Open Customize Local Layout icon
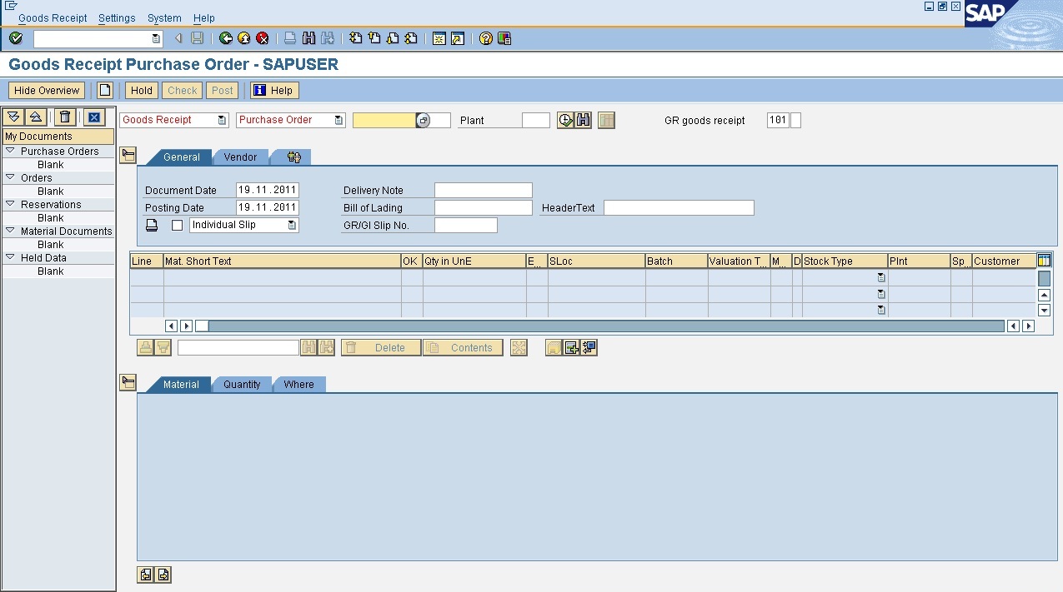Viewport: 1063px width, 592px height. coord(504,38)
